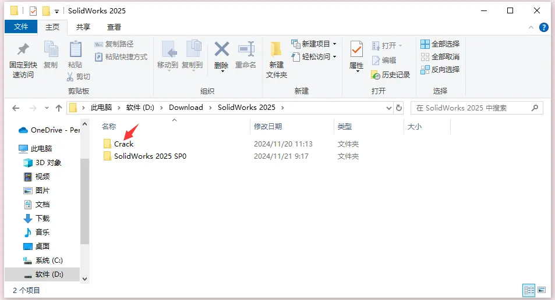Collapse the ribbon with chevron
Screen dimensions: 555x300
click(531, 27)
